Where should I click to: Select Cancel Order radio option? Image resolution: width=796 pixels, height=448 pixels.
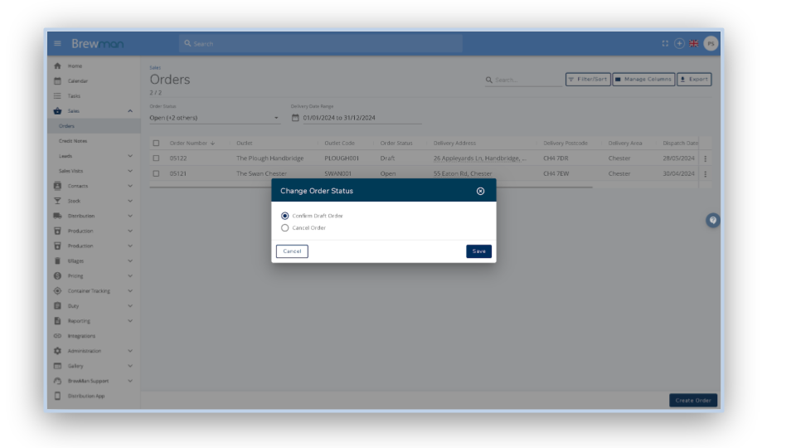click(x=284, y=228)
